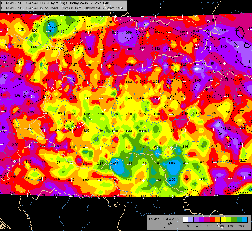Viewport: 252px width, 231px height.
Task: Click the wind shear value 5.90
Action: click(x=212, y=96)
